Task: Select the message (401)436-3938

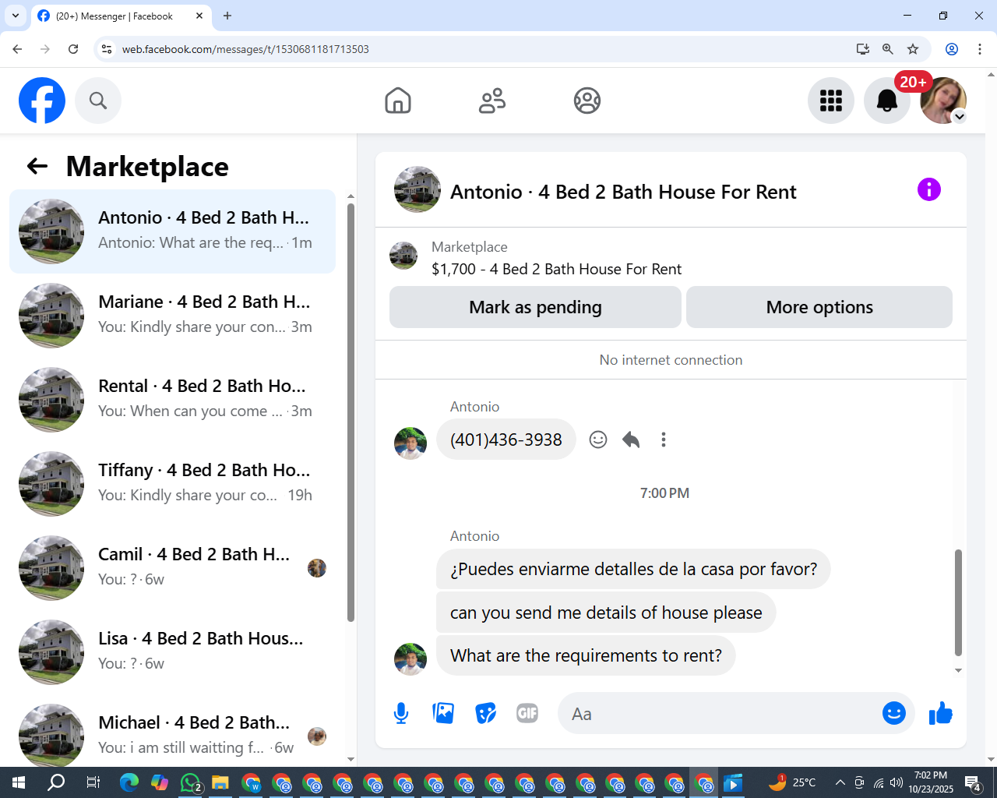Action: click(506, 440)
